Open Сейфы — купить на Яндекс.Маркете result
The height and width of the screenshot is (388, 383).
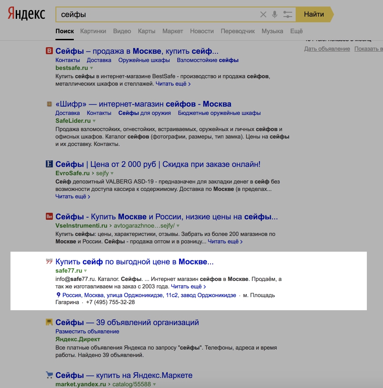(x=124, y=375)
